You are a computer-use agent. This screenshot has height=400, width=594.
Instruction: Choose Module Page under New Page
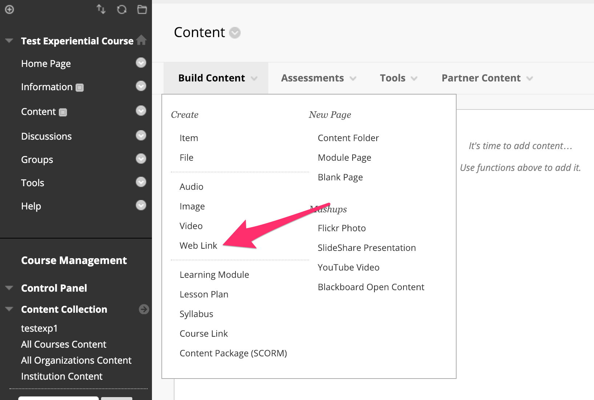(x=344, y=158)
